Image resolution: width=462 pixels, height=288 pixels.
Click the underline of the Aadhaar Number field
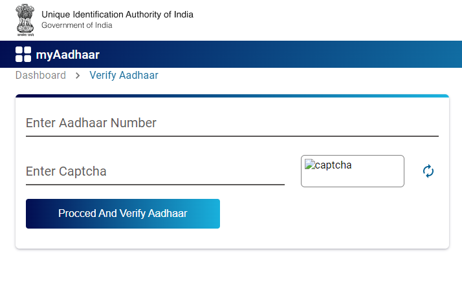[232, 136]
